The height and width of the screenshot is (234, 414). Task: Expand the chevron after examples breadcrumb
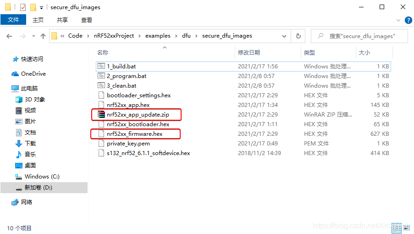coord(176,36)
